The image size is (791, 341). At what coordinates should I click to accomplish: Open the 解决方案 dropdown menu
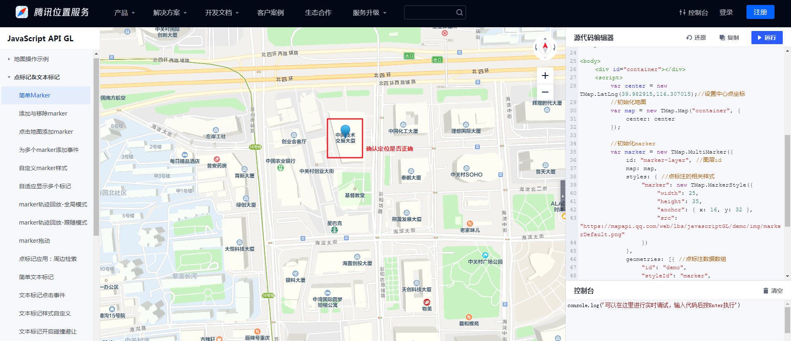click(x=170, y=13)
